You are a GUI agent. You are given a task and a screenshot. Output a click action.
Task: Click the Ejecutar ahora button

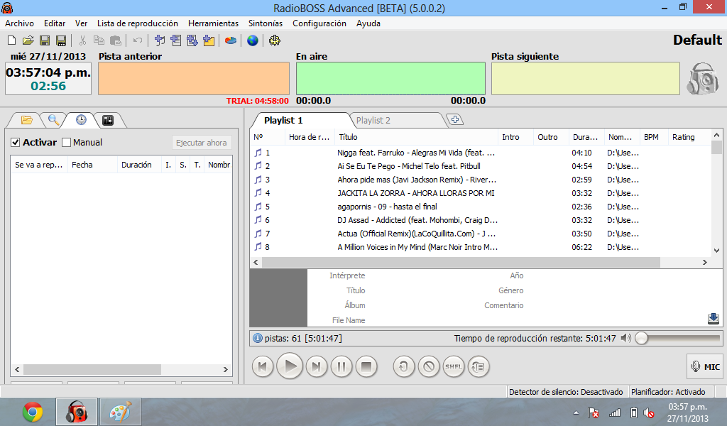tap(201, 143)
